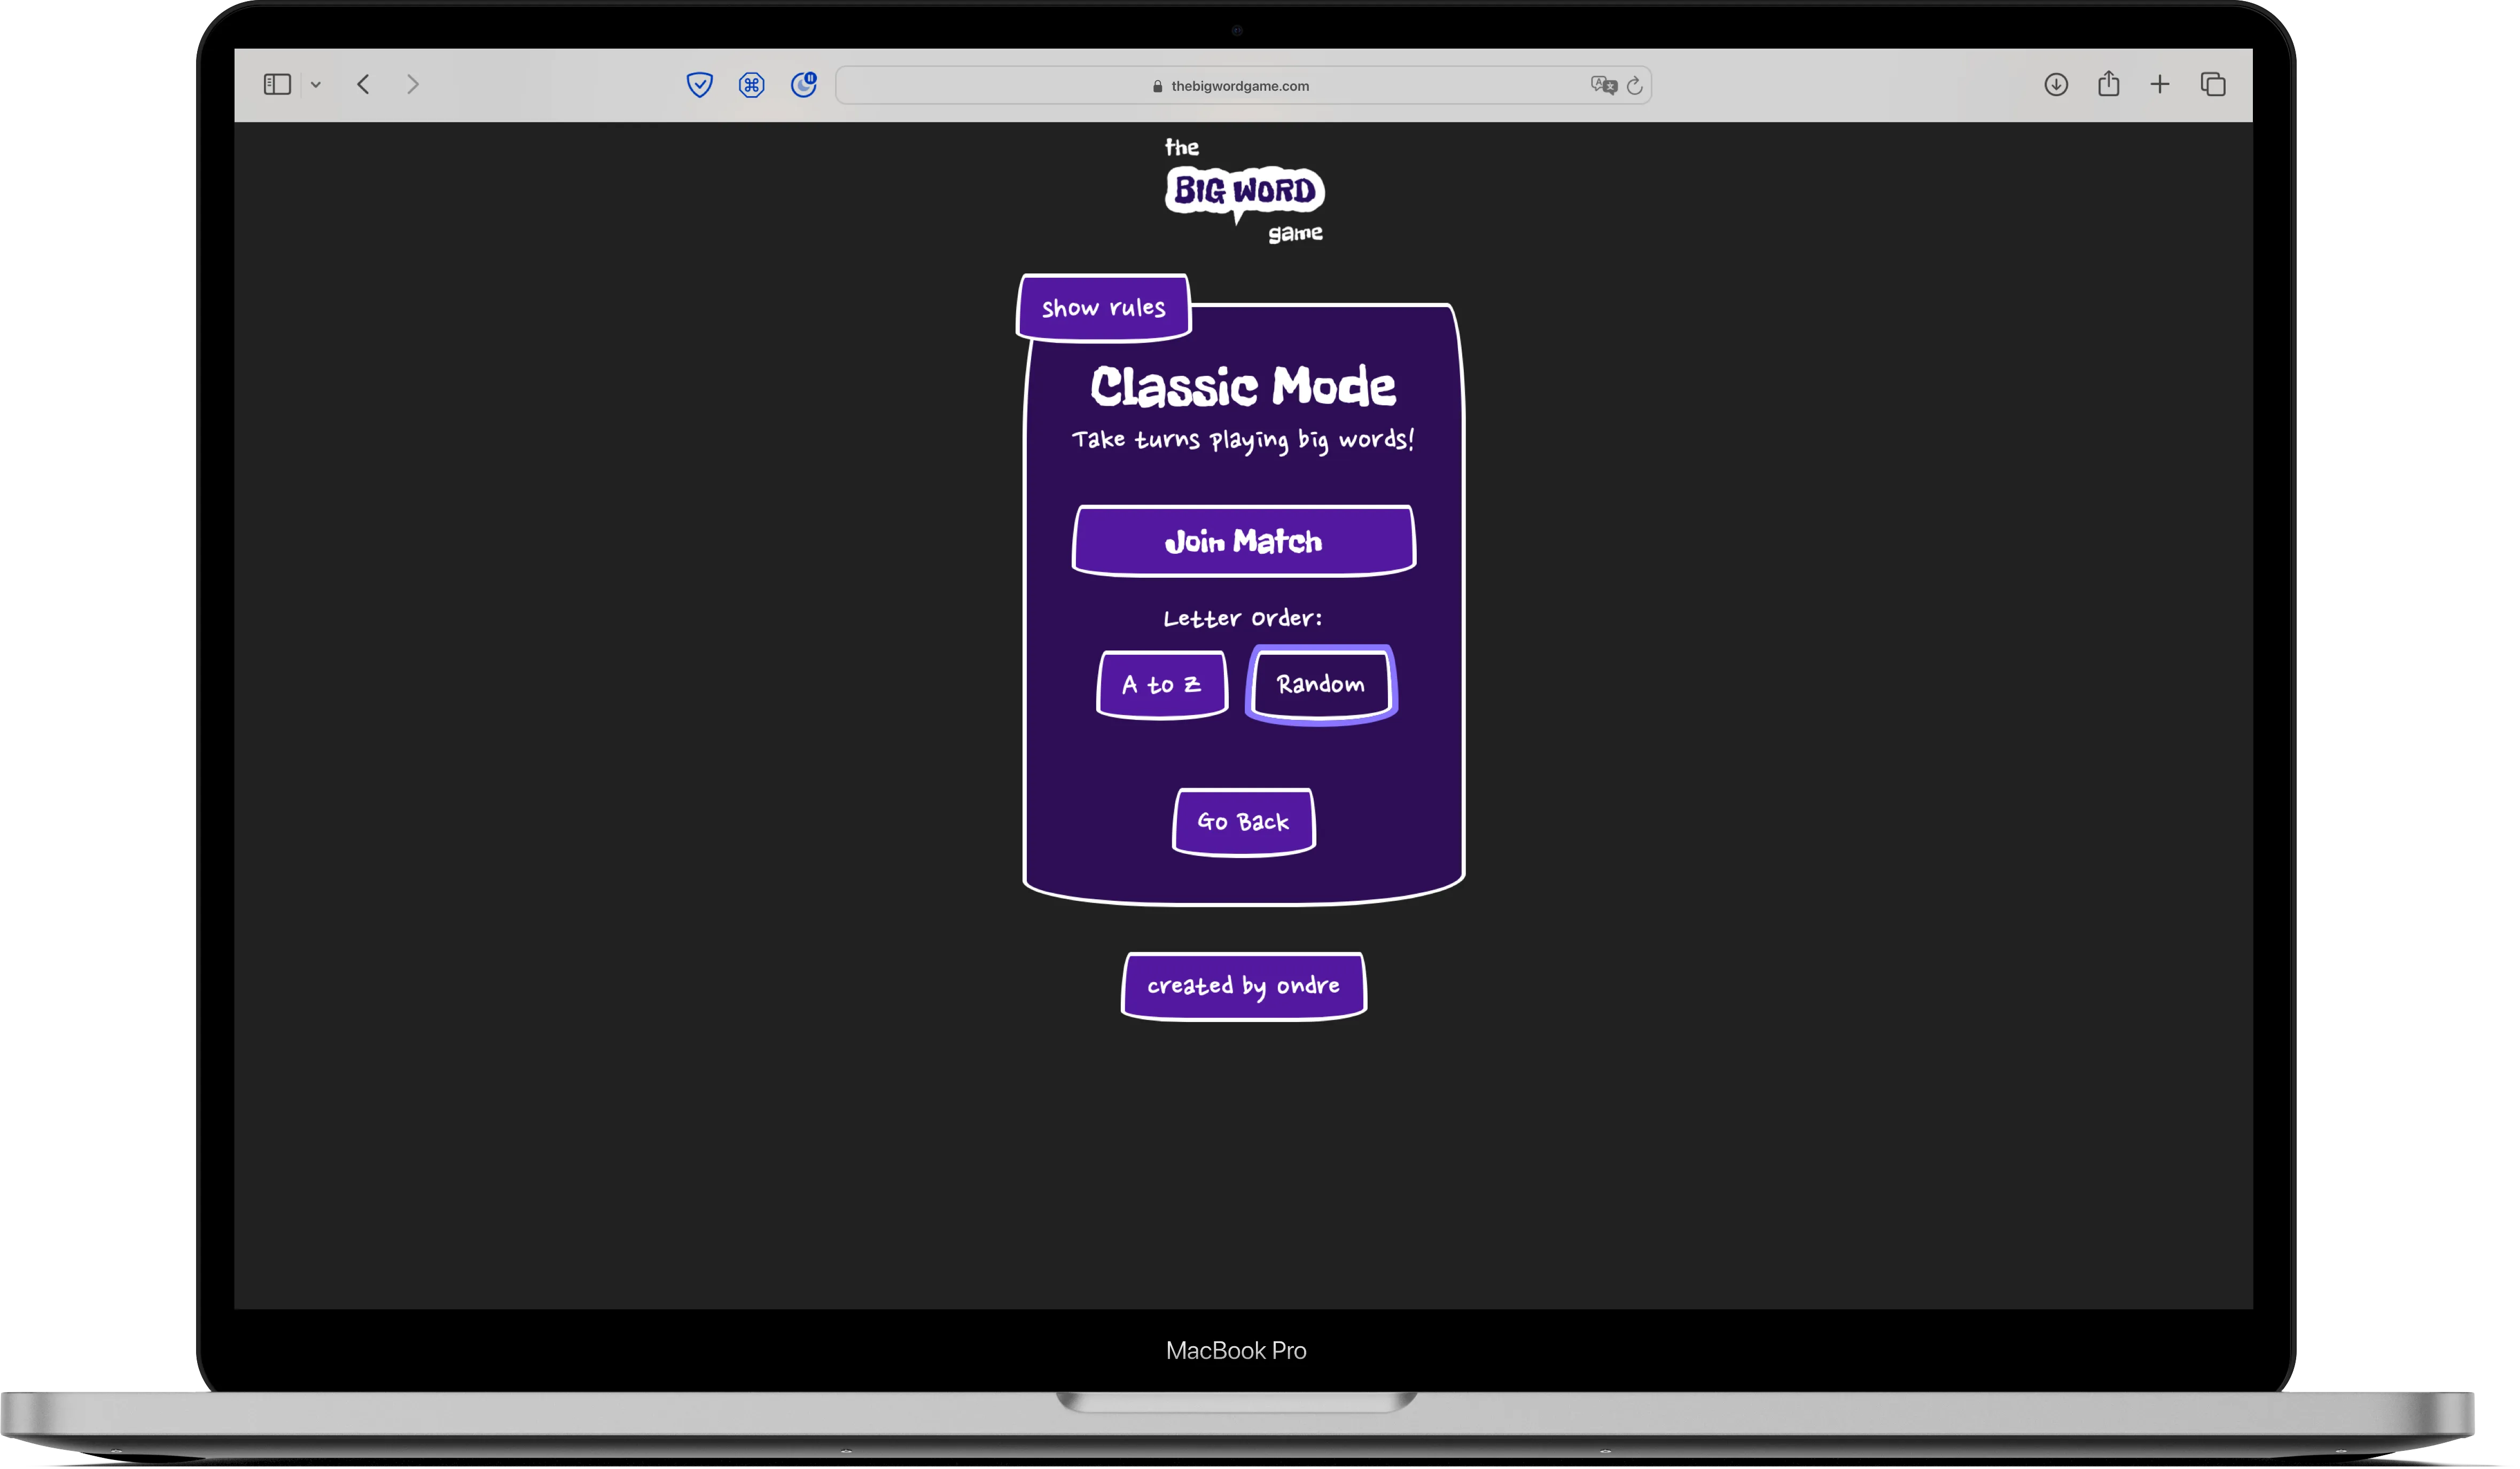Click the thebigwordgame.com address bar

point(1243,86)
